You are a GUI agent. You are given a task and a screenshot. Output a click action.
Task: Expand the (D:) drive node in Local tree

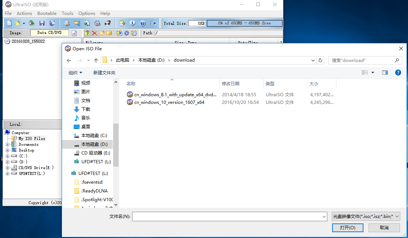[x=7, y=162]
